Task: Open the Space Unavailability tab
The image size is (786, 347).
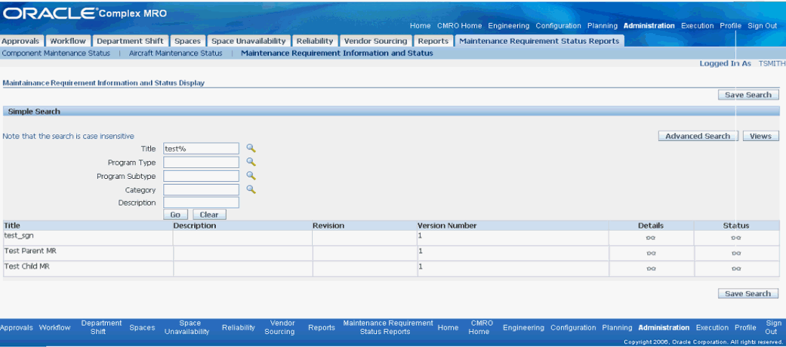Action: coord(249,41)
